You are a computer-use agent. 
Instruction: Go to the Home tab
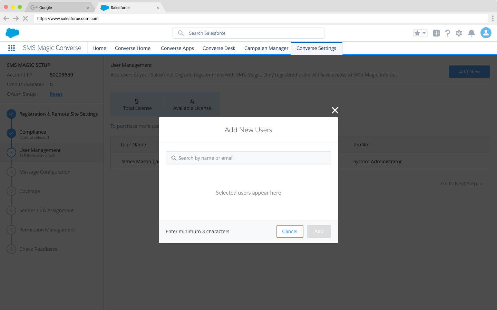coord(99,48)
